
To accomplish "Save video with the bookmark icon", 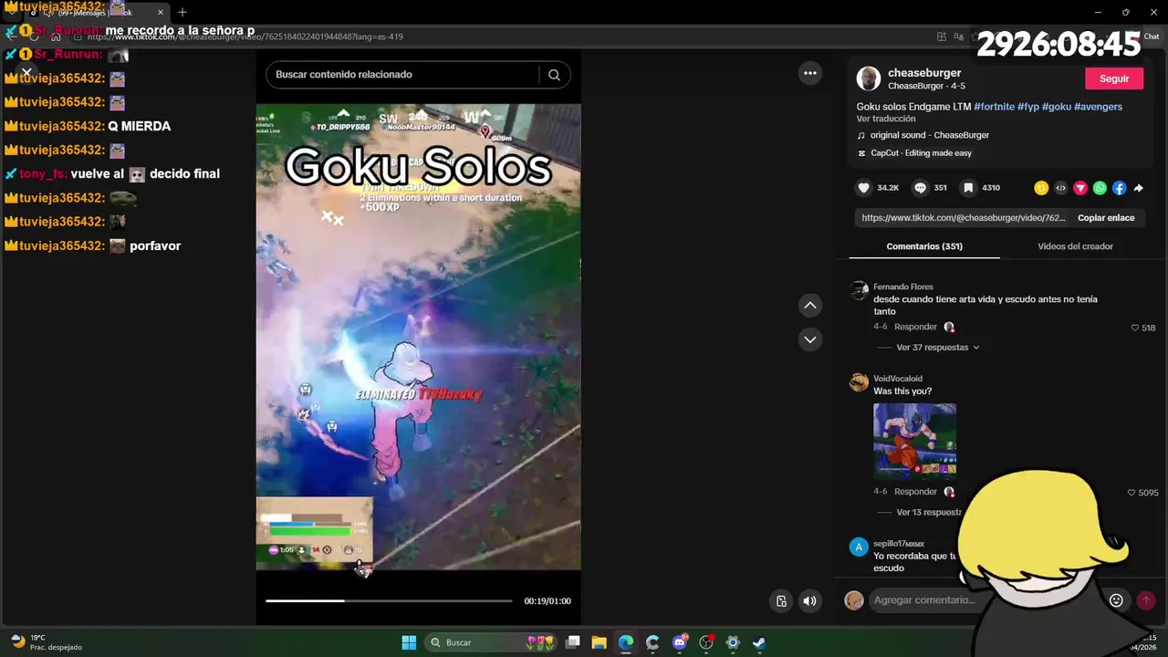I will coord(969,188).
